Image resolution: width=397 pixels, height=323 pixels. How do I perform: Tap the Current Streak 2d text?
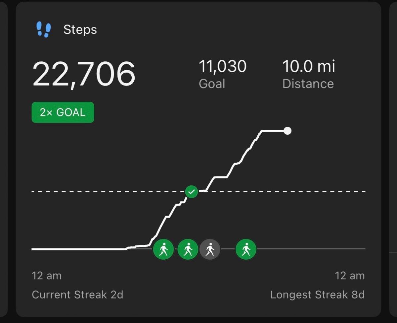[77, 295]
